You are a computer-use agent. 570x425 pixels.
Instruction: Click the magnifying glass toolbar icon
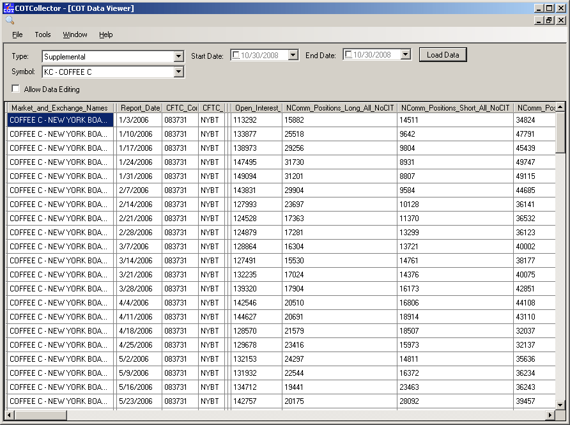(x=10, y=20)
